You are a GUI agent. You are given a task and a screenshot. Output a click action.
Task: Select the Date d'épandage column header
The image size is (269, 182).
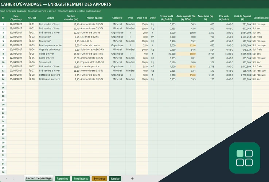(16, 17)
